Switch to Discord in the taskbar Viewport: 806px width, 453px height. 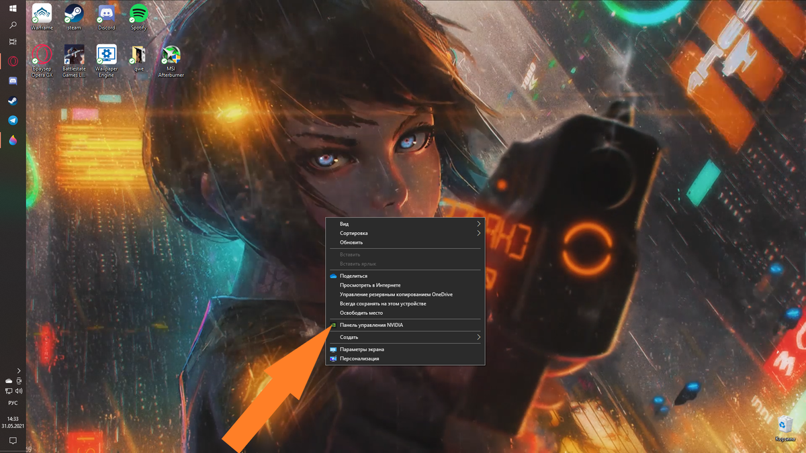(x=13, y=81)
